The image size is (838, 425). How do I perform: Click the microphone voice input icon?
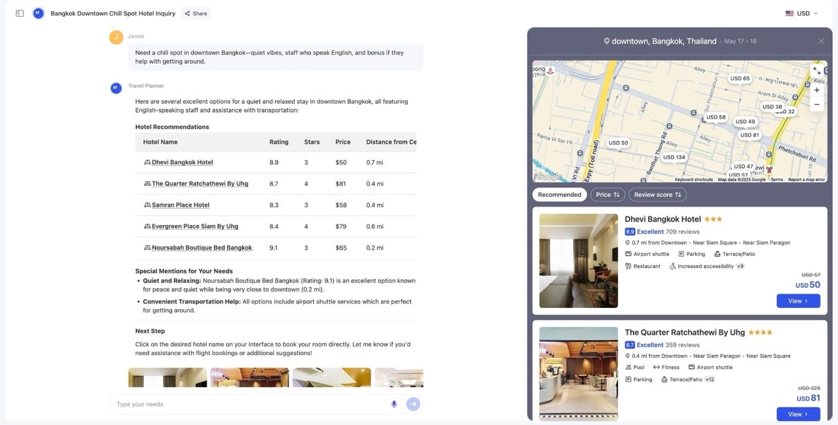pos(394,404)
